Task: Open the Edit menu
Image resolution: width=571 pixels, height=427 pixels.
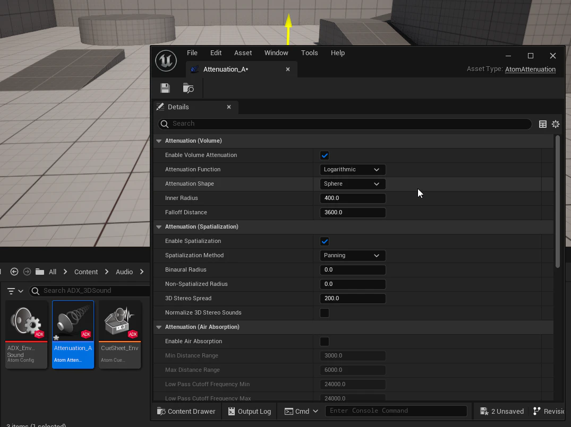Action: [x=216, y=53]
